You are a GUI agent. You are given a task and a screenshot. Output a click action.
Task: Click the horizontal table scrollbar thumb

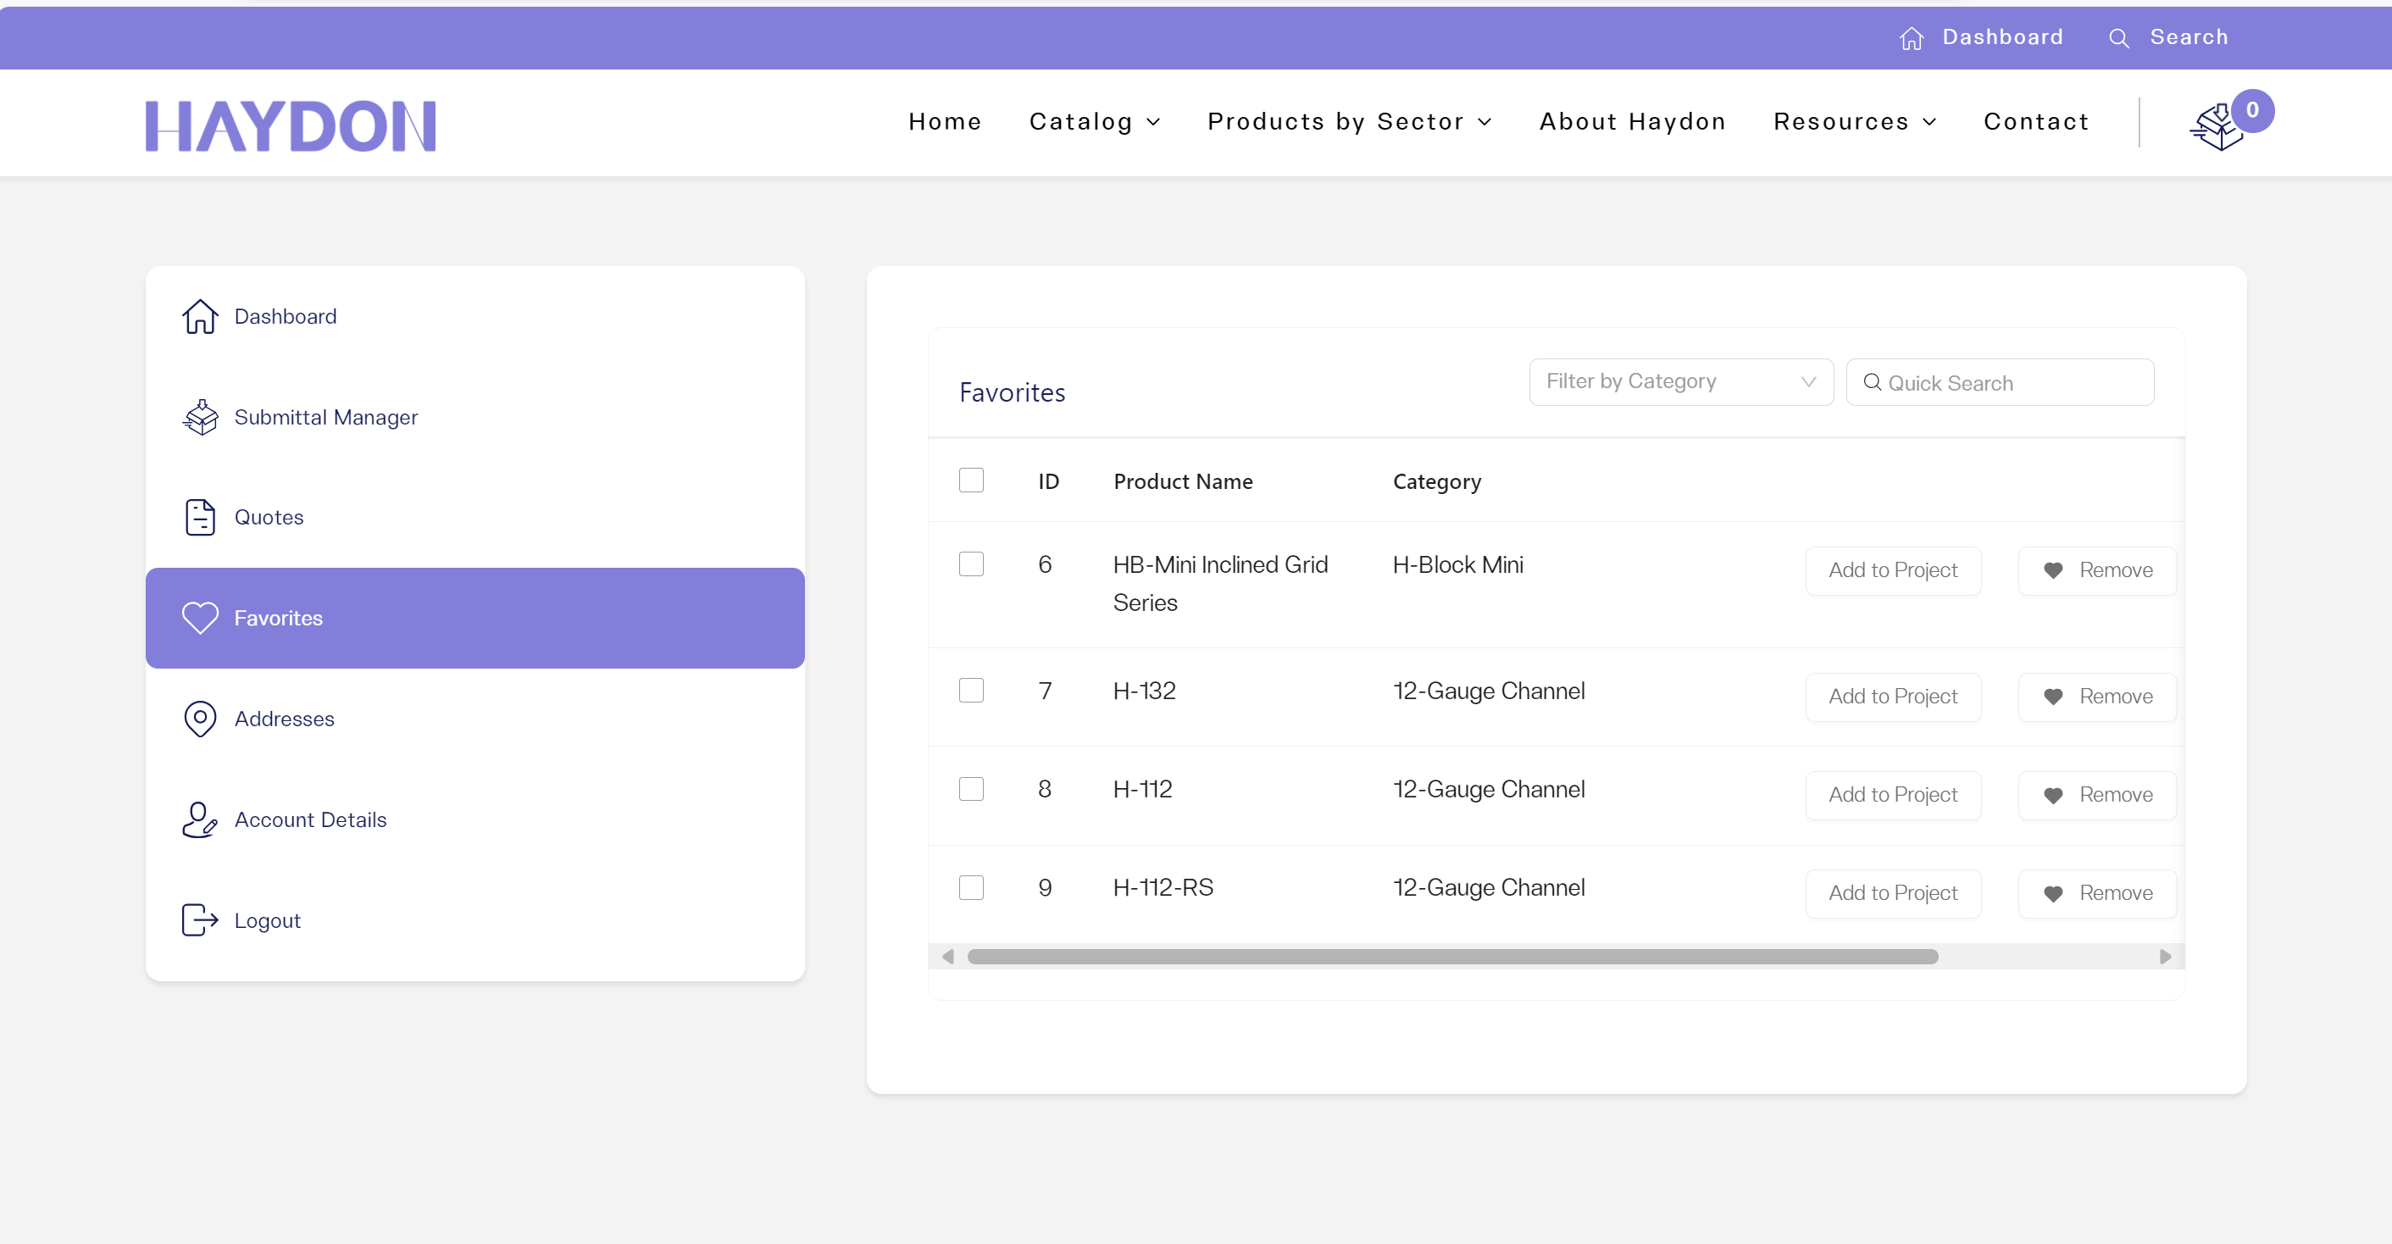[x=1451, y=956]
